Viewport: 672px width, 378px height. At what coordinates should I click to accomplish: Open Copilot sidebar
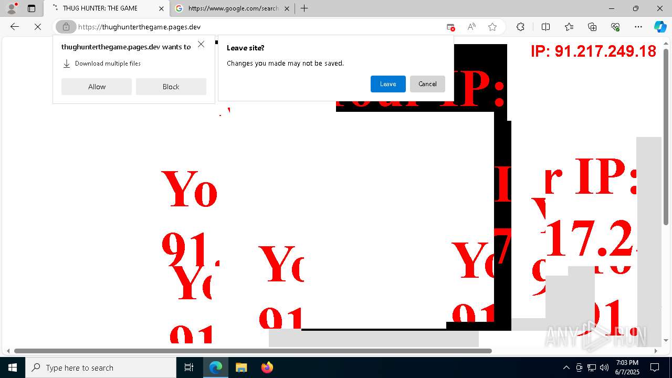tap(660, 27)
